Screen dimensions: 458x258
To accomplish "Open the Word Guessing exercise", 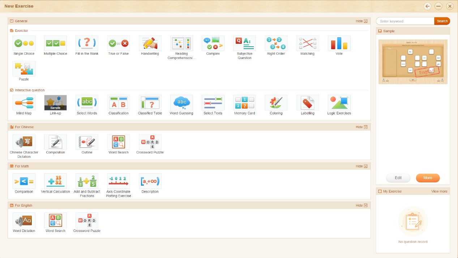I will 181,103.
